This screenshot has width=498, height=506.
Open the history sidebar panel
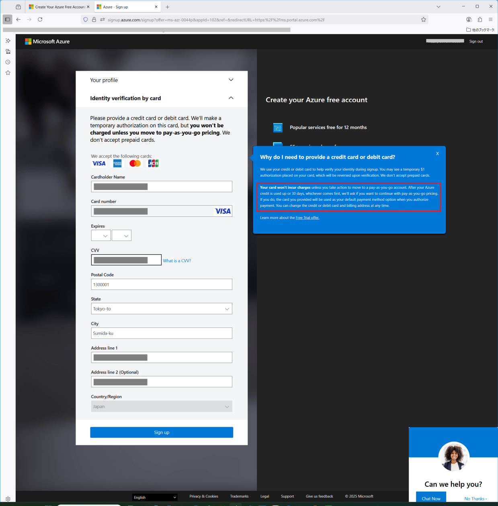(x=8, y=62)
